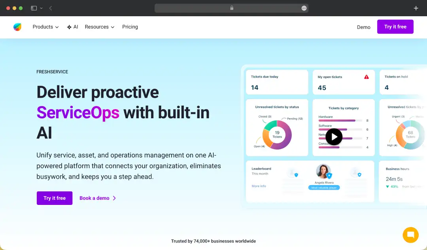This screenshot has height=250, width=427.
Task: Click the Tickets due today card
Action: coord(277,82)
